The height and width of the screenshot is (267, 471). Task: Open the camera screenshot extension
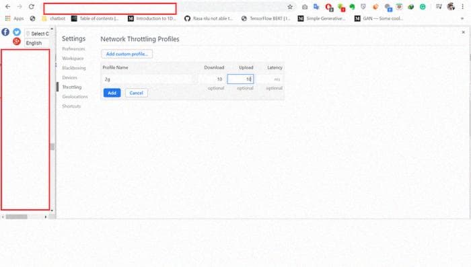(305, 7)
